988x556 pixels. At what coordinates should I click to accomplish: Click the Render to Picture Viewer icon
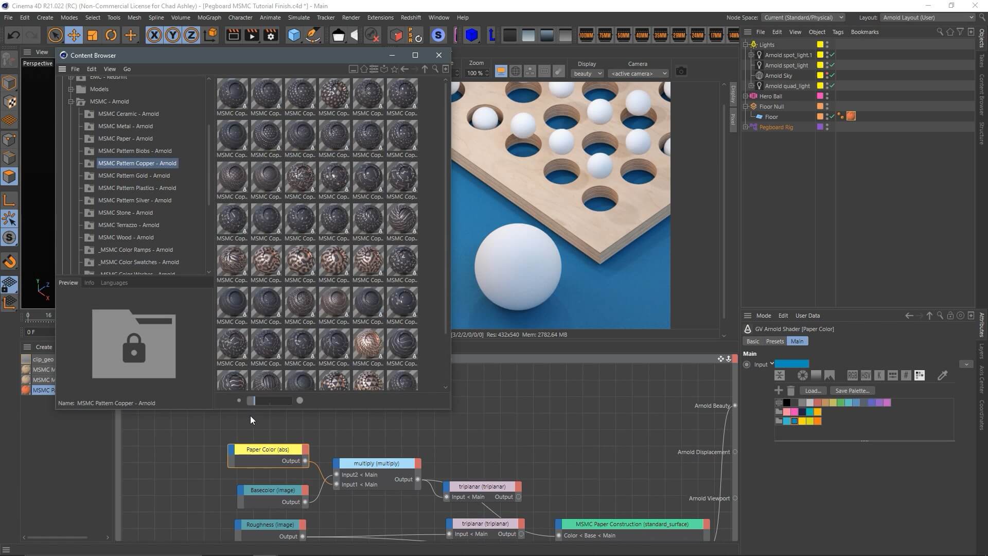click(252, 35)
